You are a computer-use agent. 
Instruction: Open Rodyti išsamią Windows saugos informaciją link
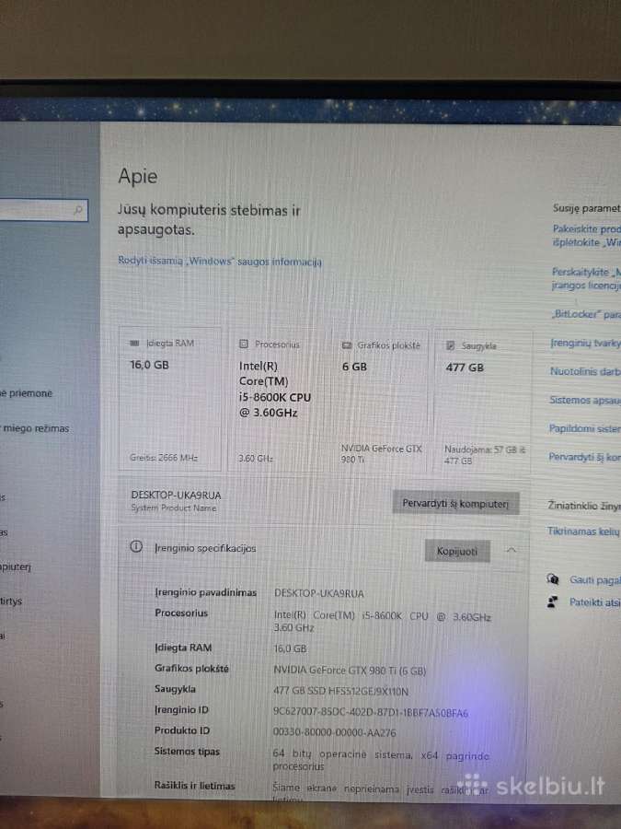(x=220, y=262)
